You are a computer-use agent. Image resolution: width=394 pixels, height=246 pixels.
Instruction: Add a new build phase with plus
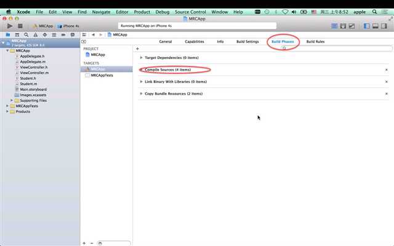137,49
